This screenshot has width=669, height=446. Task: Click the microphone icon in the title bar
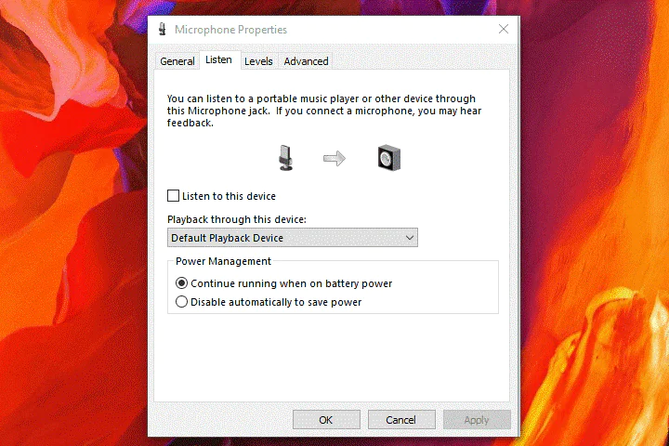coord(162,29)
